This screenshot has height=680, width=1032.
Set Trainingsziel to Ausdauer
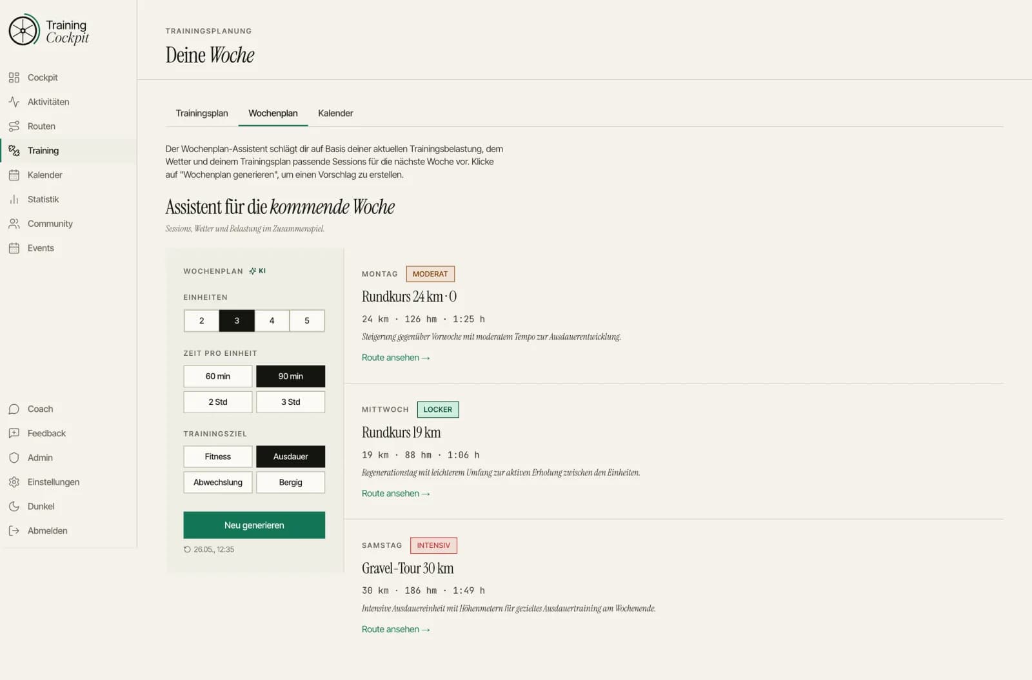pos(291,457)
